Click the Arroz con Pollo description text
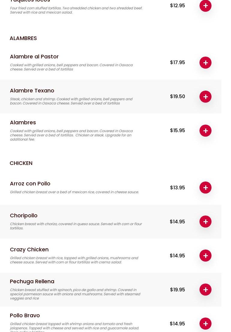Image resolution: width=231 pixels, height=332 pixels. point(74,192)
